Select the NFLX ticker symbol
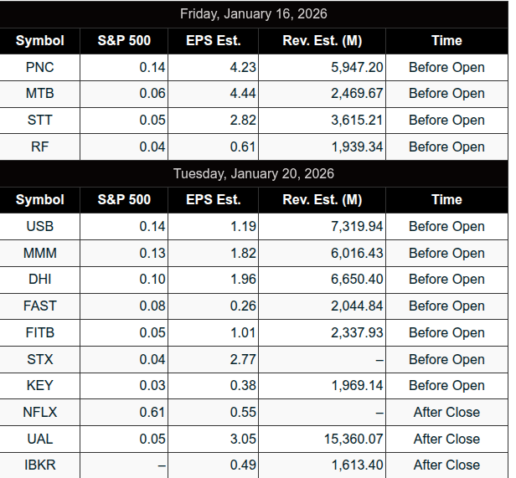The width and height of the screenshot is (516, 478). coord(39,413)
